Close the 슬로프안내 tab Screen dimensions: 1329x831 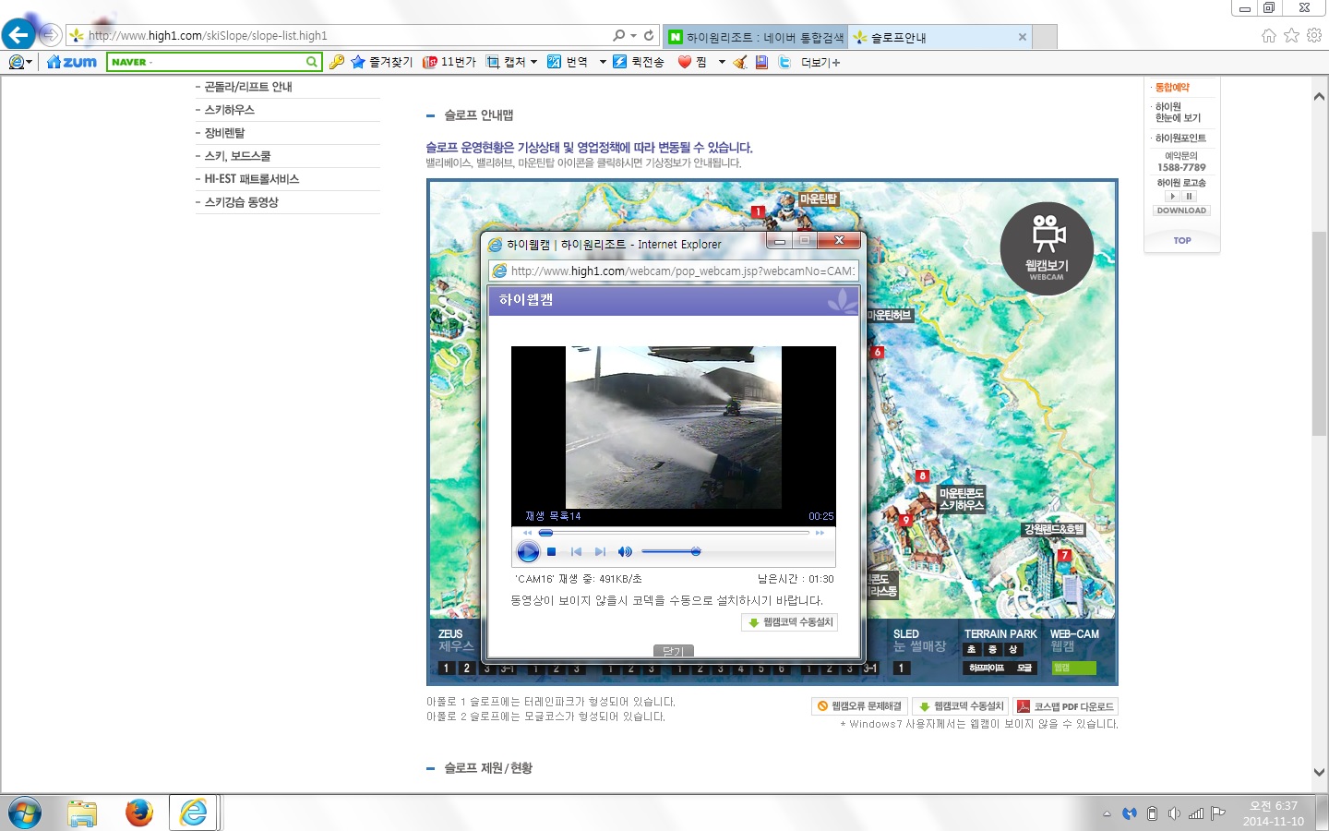[1023, 37]
